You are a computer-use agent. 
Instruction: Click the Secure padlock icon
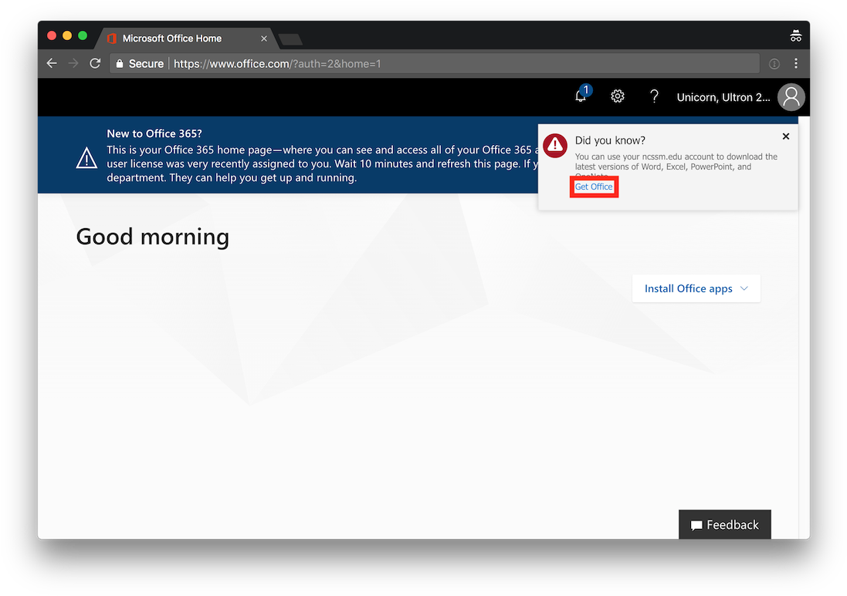[120, 64]
